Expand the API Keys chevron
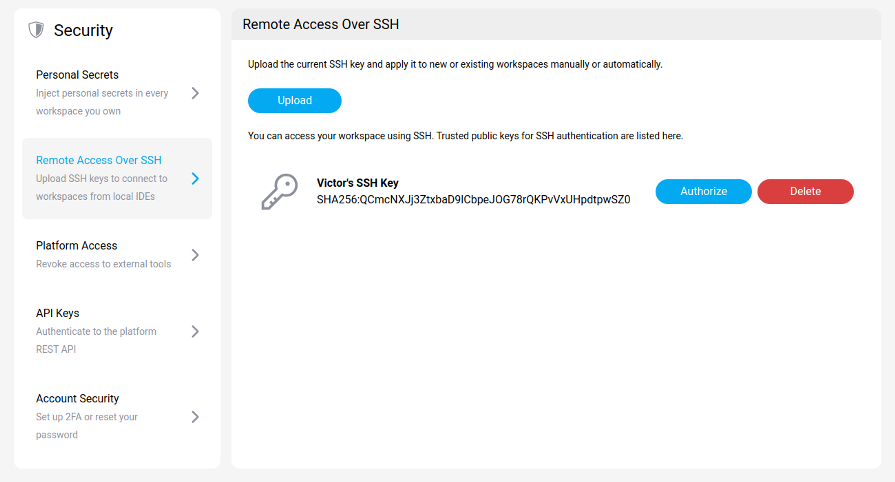Viewport: 895px width, 482px height. 196,331
